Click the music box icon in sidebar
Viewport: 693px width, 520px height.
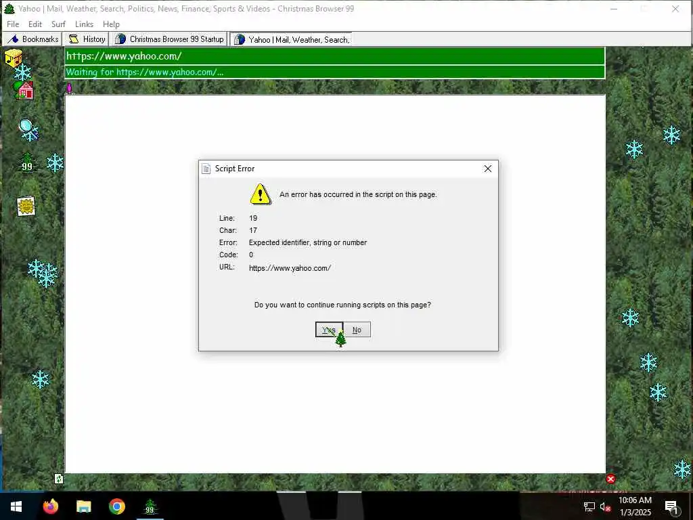[x=14, y=58]
